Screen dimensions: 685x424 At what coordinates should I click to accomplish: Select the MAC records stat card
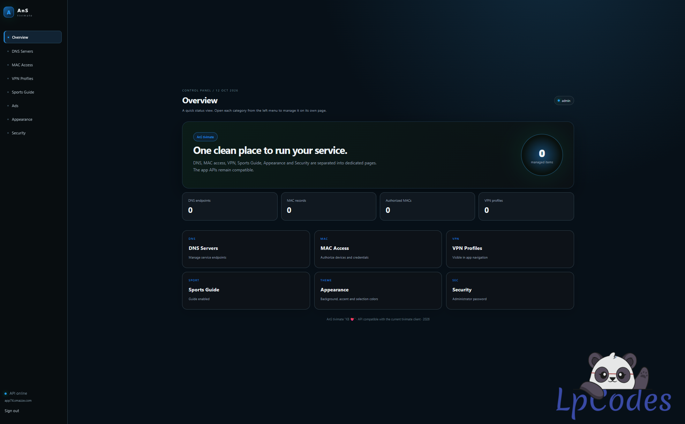click(329, 206)
